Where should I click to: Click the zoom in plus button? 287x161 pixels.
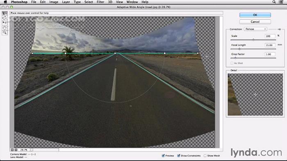click(x=16, y=150)
